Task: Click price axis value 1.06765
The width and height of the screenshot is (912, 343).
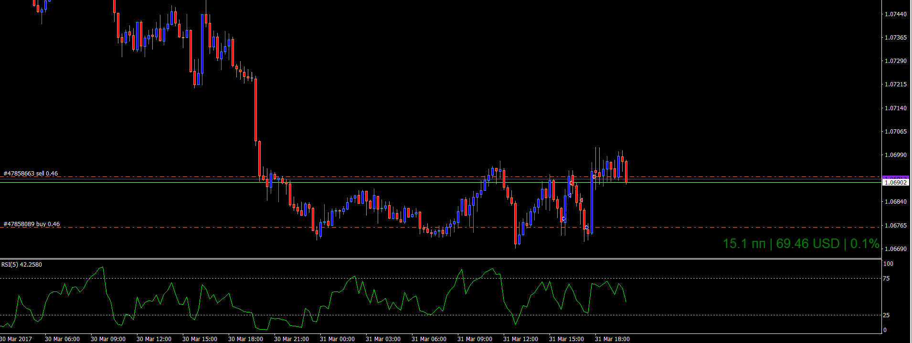Action: 896,225
